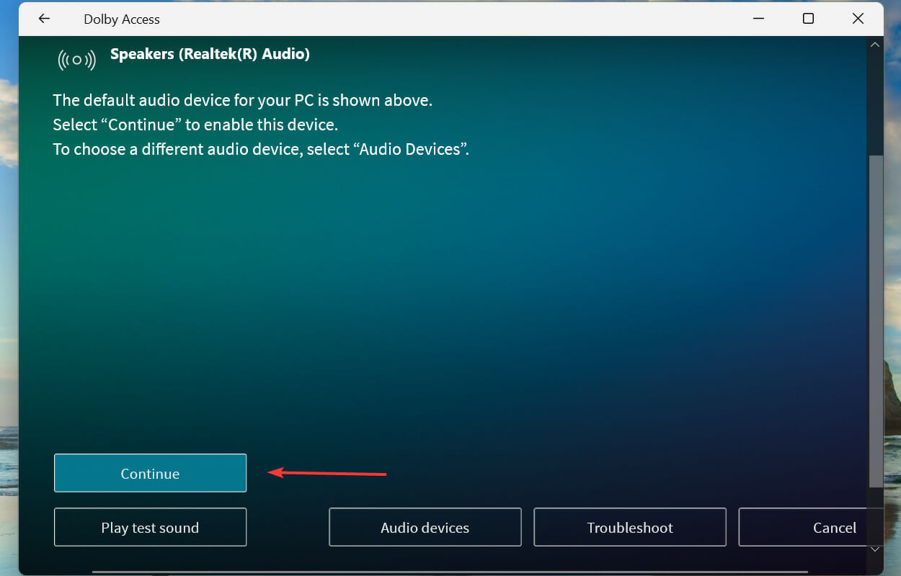Image resolution: width=901 pixels, height=576 pixels.
Task: Click the scroll down arrow
Action: point(875,550)
